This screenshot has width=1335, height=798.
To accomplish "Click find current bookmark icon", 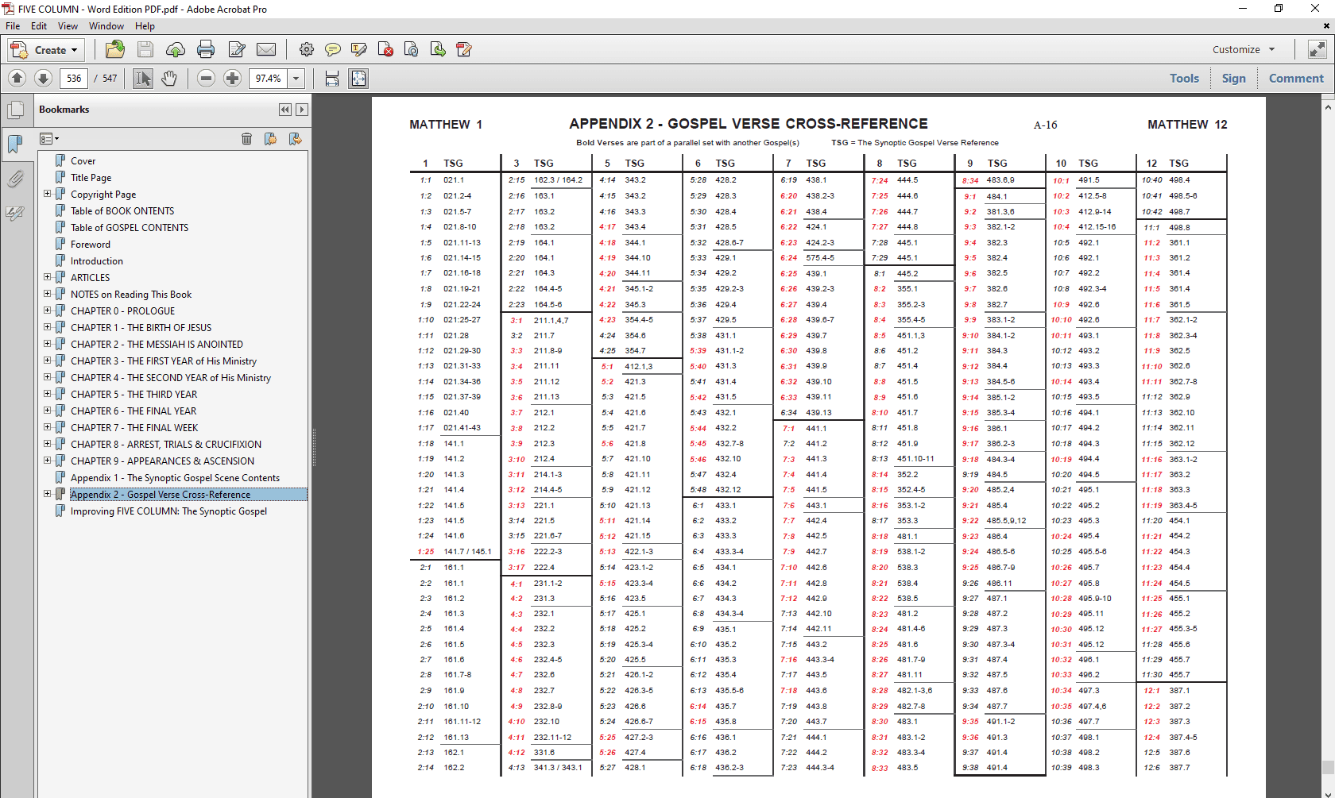I will [296, 139].
